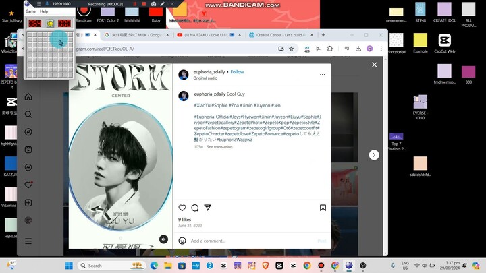Unmute the reel audio speaker button

163,239
